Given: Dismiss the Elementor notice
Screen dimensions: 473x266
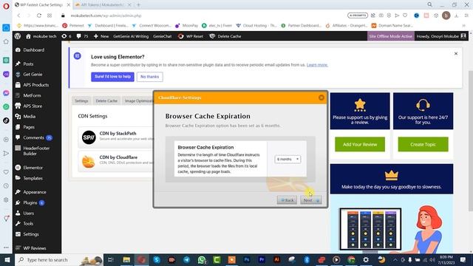Looking at the screenshot, I should [x=456, y=54].
